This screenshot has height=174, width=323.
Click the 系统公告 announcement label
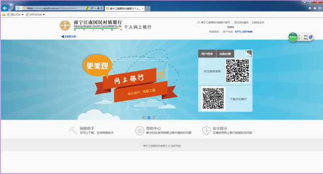point(72,37)
